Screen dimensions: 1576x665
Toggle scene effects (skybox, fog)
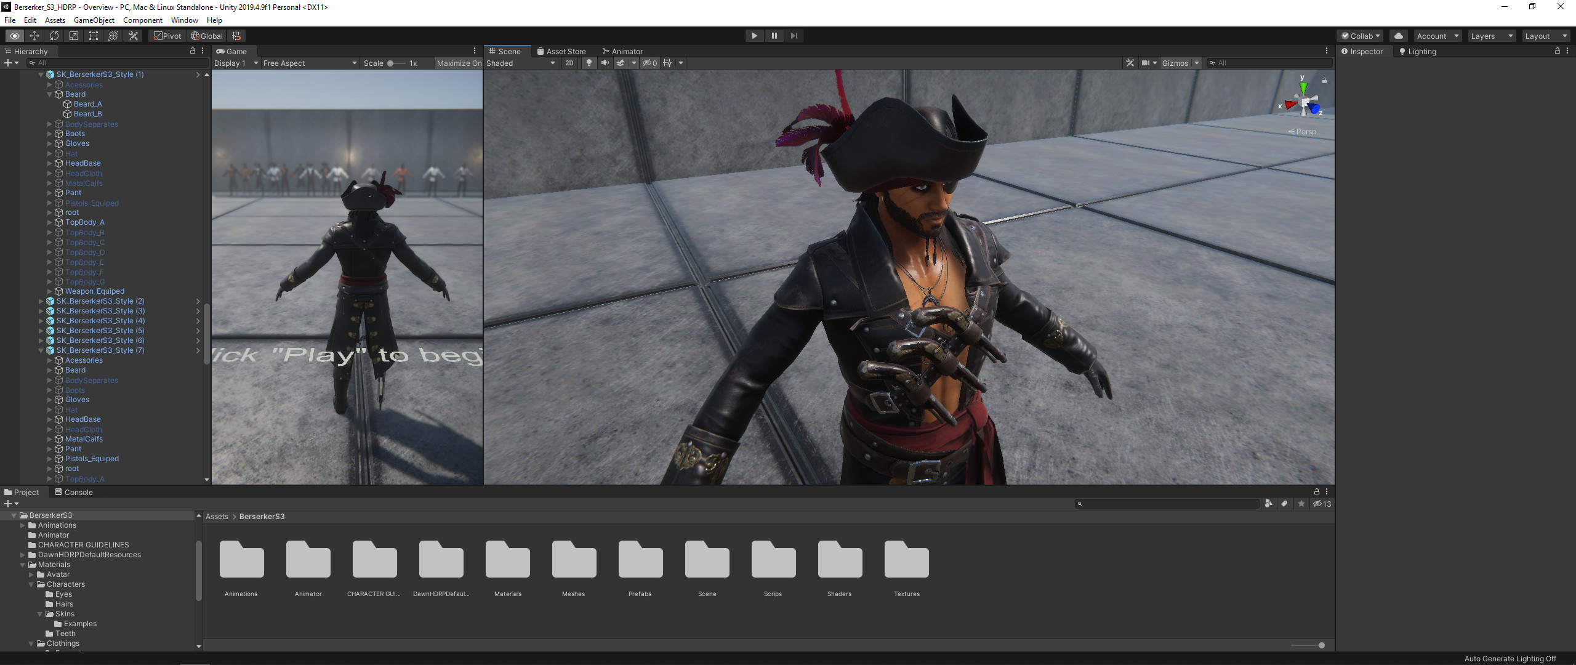click(621, 63)
